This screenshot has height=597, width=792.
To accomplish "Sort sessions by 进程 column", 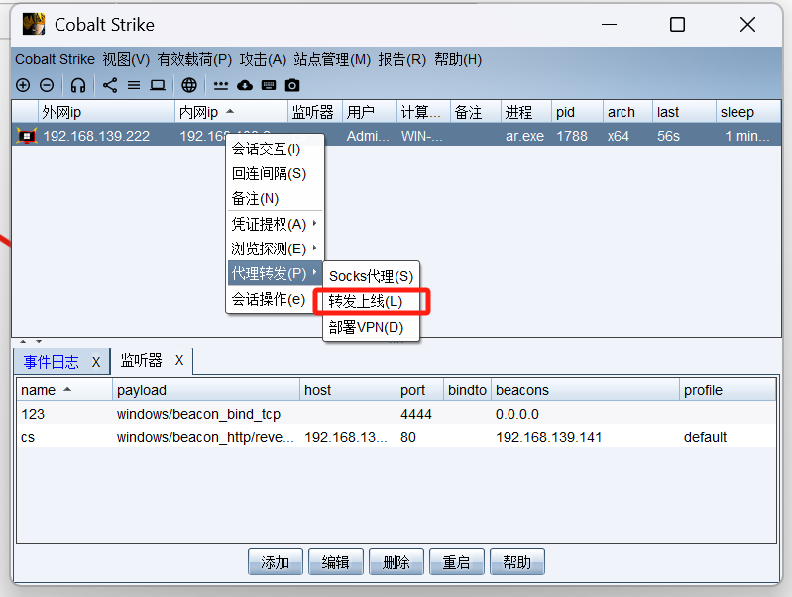I will point(526,112).
